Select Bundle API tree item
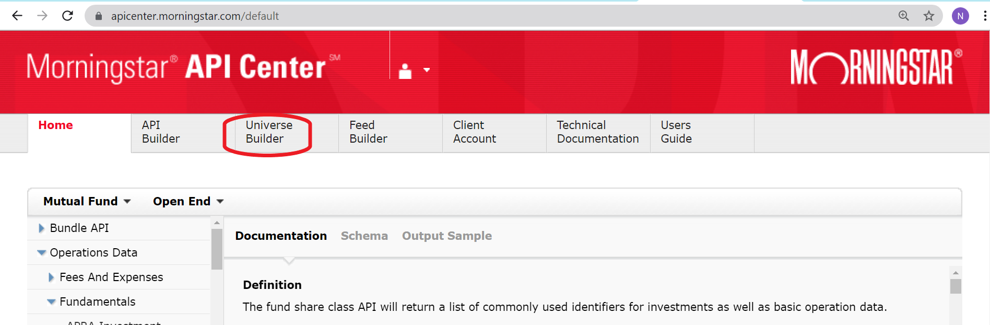Viewport: 990px width, 325px height. point(79,228)
